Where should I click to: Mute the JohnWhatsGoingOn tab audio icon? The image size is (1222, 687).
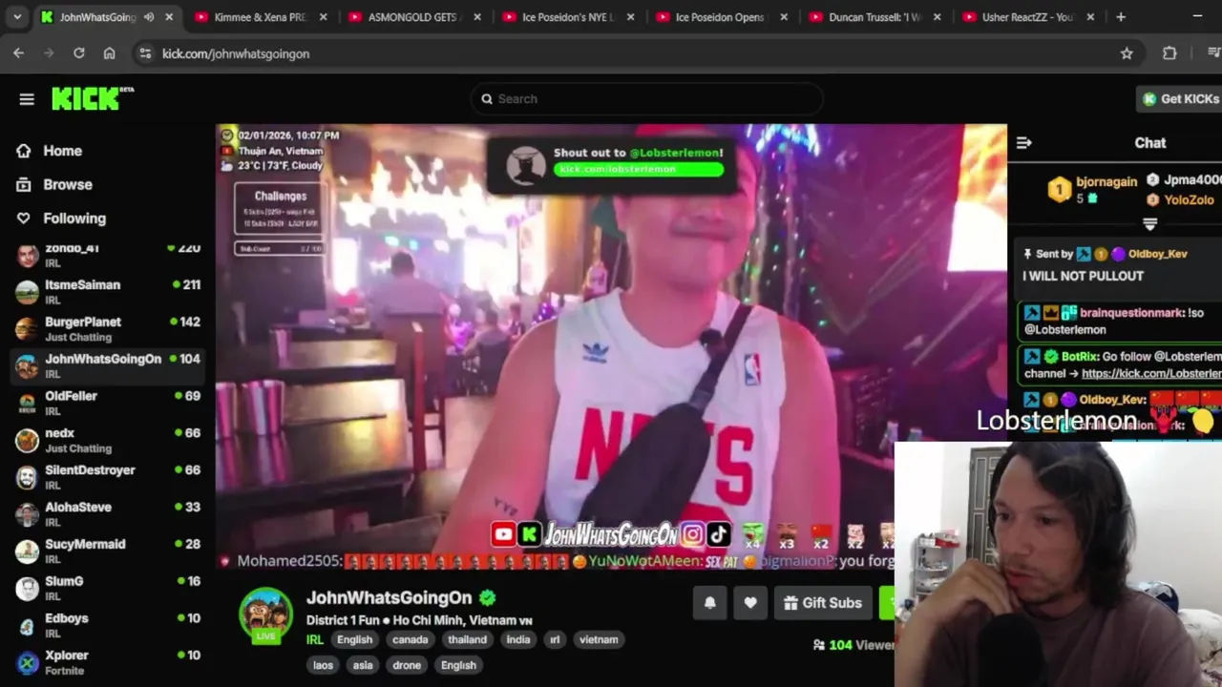(149, 17)
